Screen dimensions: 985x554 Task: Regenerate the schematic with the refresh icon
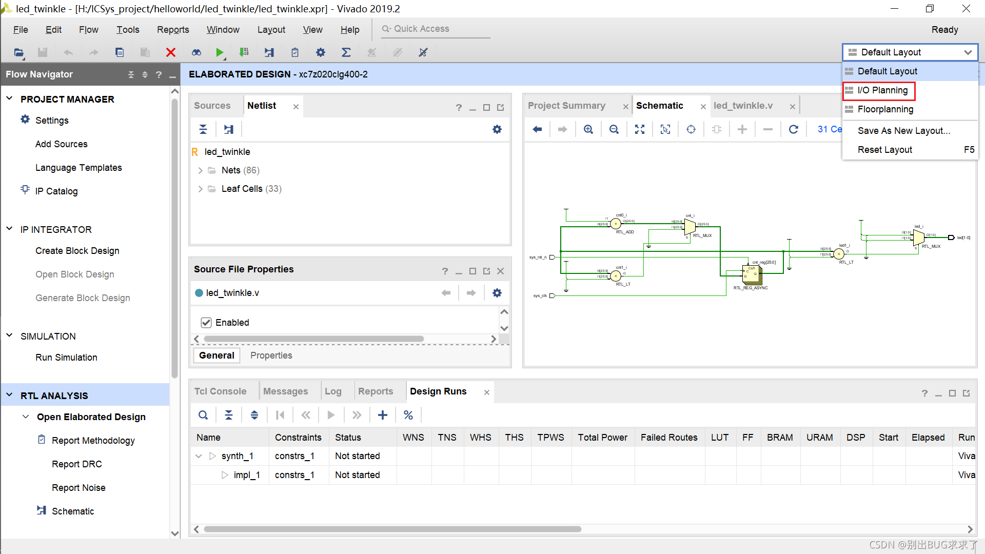(793, 129)
